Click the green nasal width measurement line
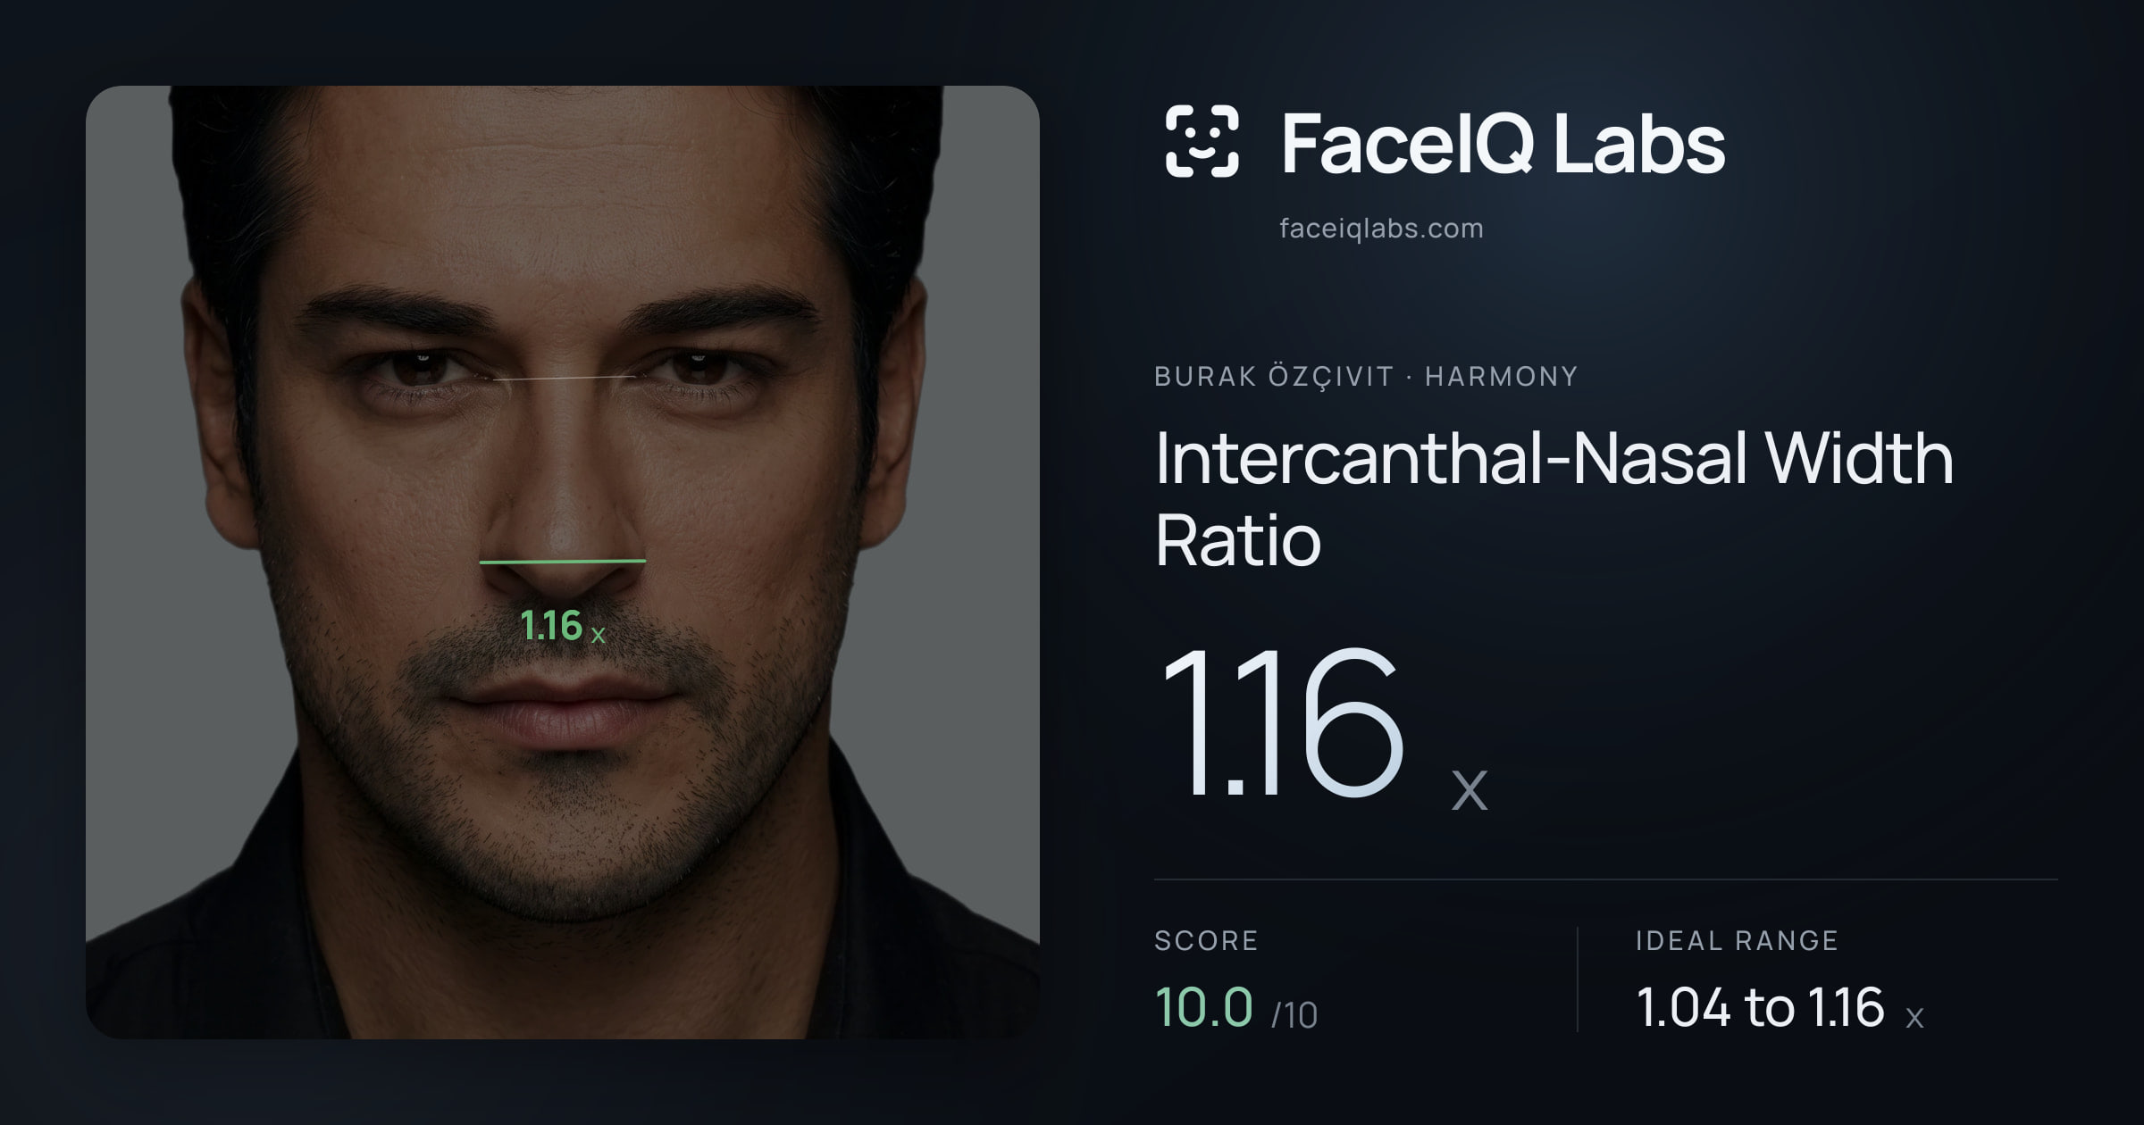2144x1125 pixels. [x=563, y=562]
